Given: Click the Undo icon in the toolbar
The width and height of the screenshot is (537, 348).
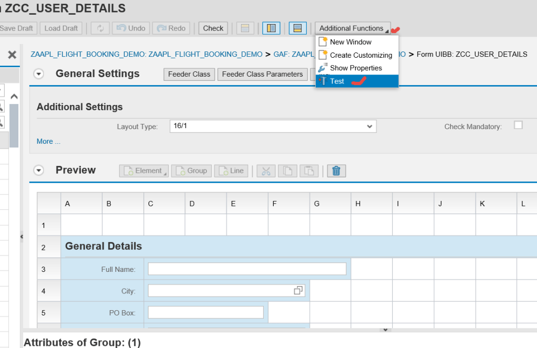Looking at the screenshot, I should pyautogui.click(x=131, y=28).
